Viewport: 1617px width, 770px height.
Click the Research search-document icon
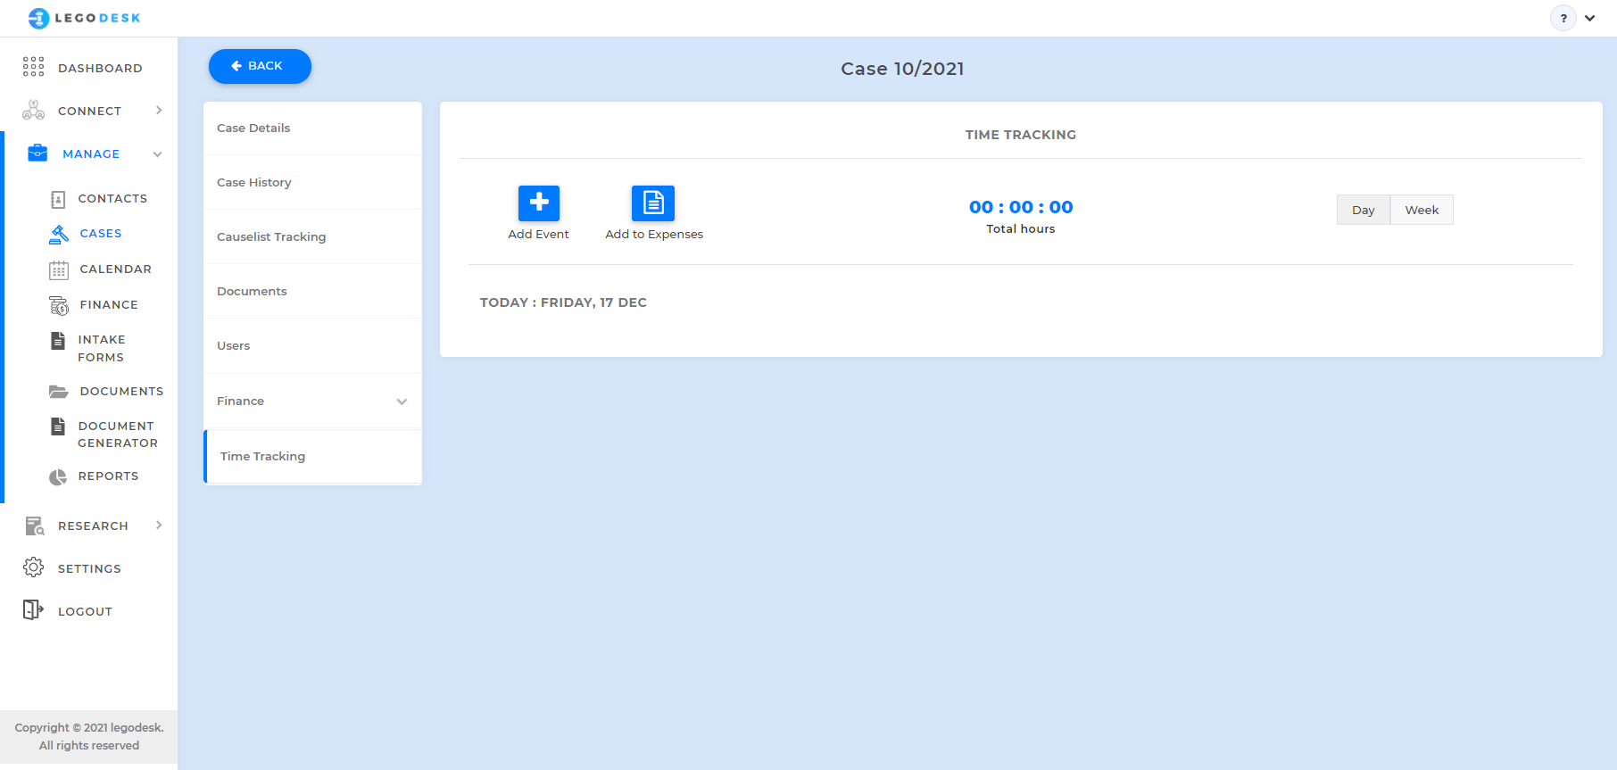pos(34,526)
